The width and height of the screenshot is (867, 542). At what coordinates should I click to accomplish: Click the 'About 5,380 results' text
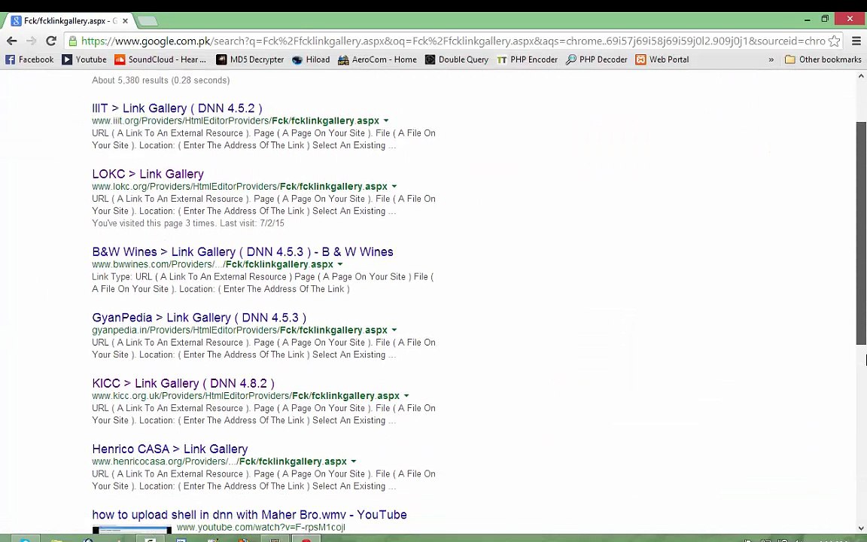tap(161, 81)
